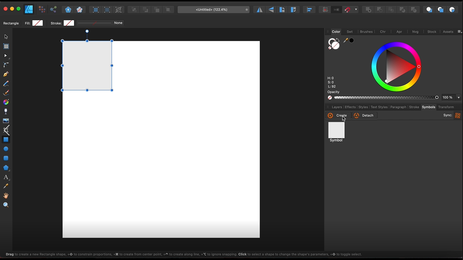This screenshot has width=463, height=260.
Task: Choose the Fill gradient tool
Action: 6,102
